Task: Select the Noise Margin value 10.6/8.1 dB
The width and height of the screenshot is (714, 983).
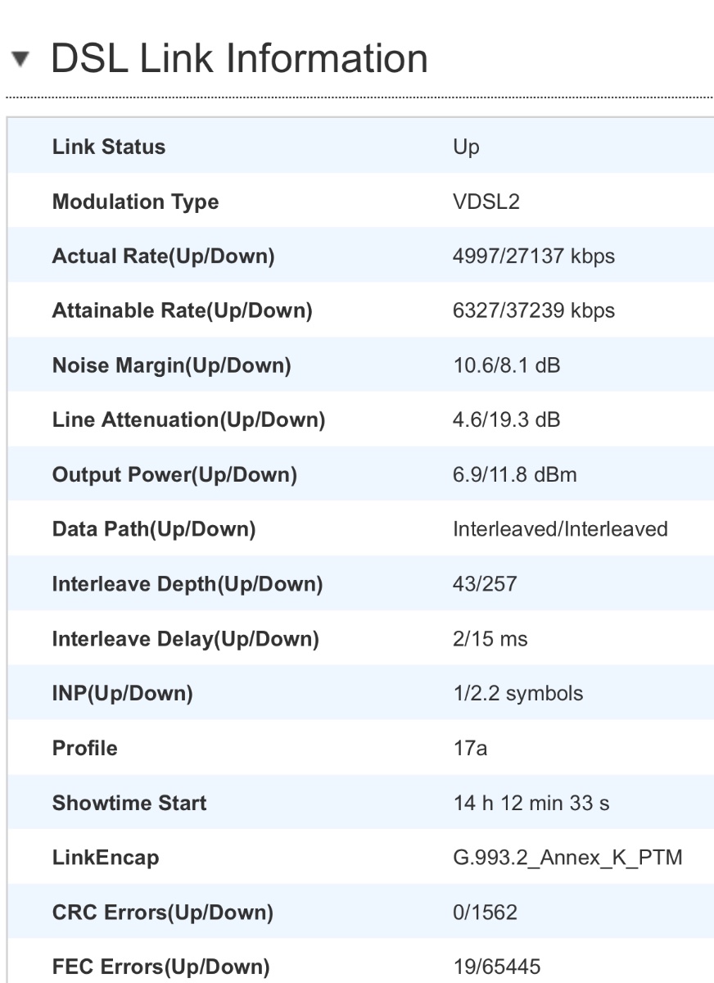Action: [x=507, y=365]
